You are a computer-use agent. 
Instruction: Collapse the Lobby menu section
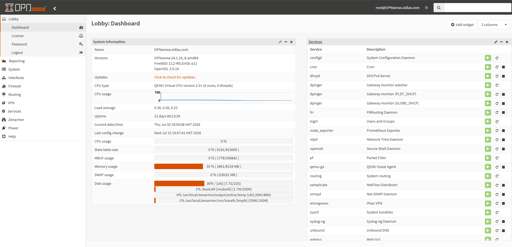[x=43, y=19]
